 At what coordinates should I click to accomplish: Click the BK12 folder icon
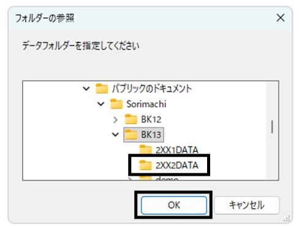131,119
